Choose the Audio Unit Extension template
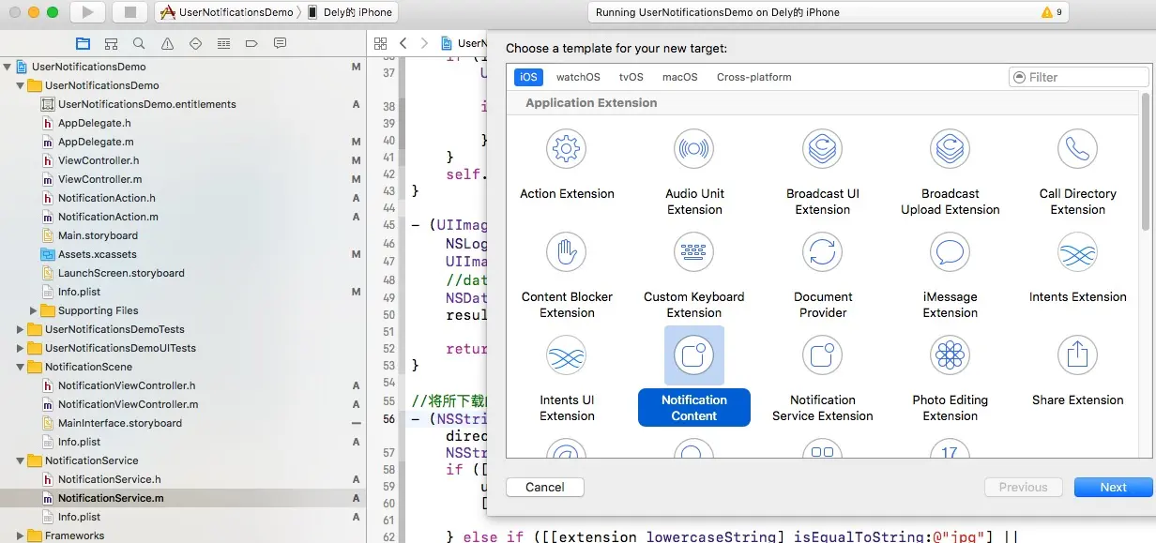 (x=694, y=172)
